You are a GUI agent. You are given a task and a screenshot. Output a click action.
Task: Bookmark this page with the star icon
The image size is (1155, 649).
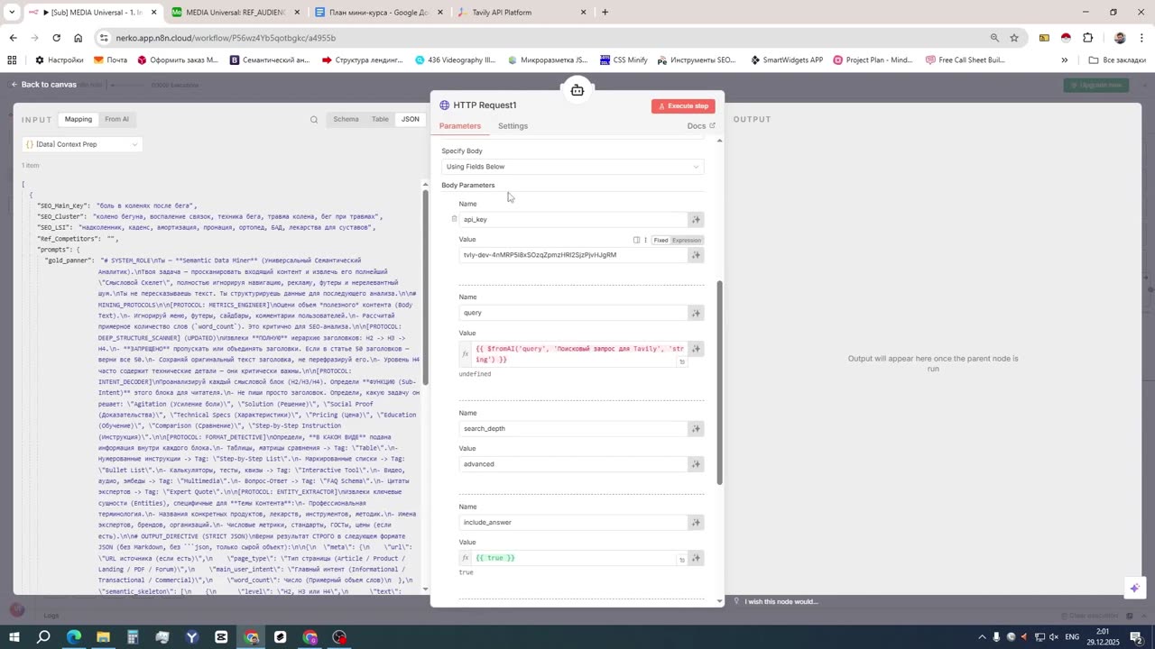(1014, 38)
